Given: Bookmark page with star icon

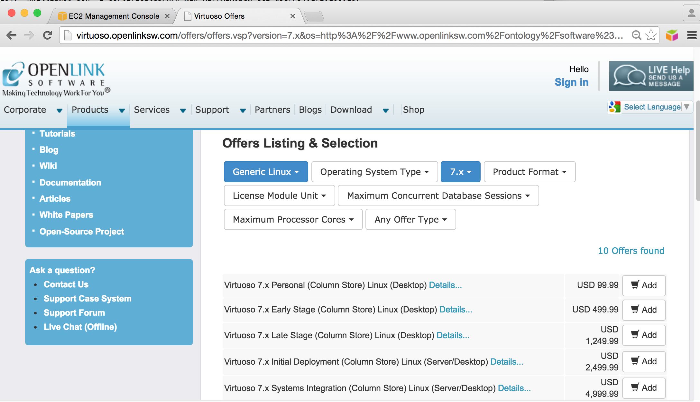Looking at the screenshot, I should [651, 35].
